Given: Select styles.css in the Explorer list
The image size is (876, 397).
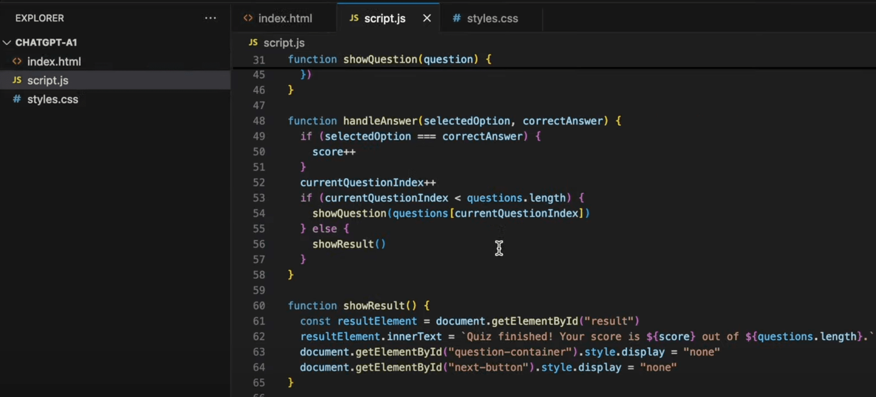Looking at the screenshot, I should coord(53,99).
